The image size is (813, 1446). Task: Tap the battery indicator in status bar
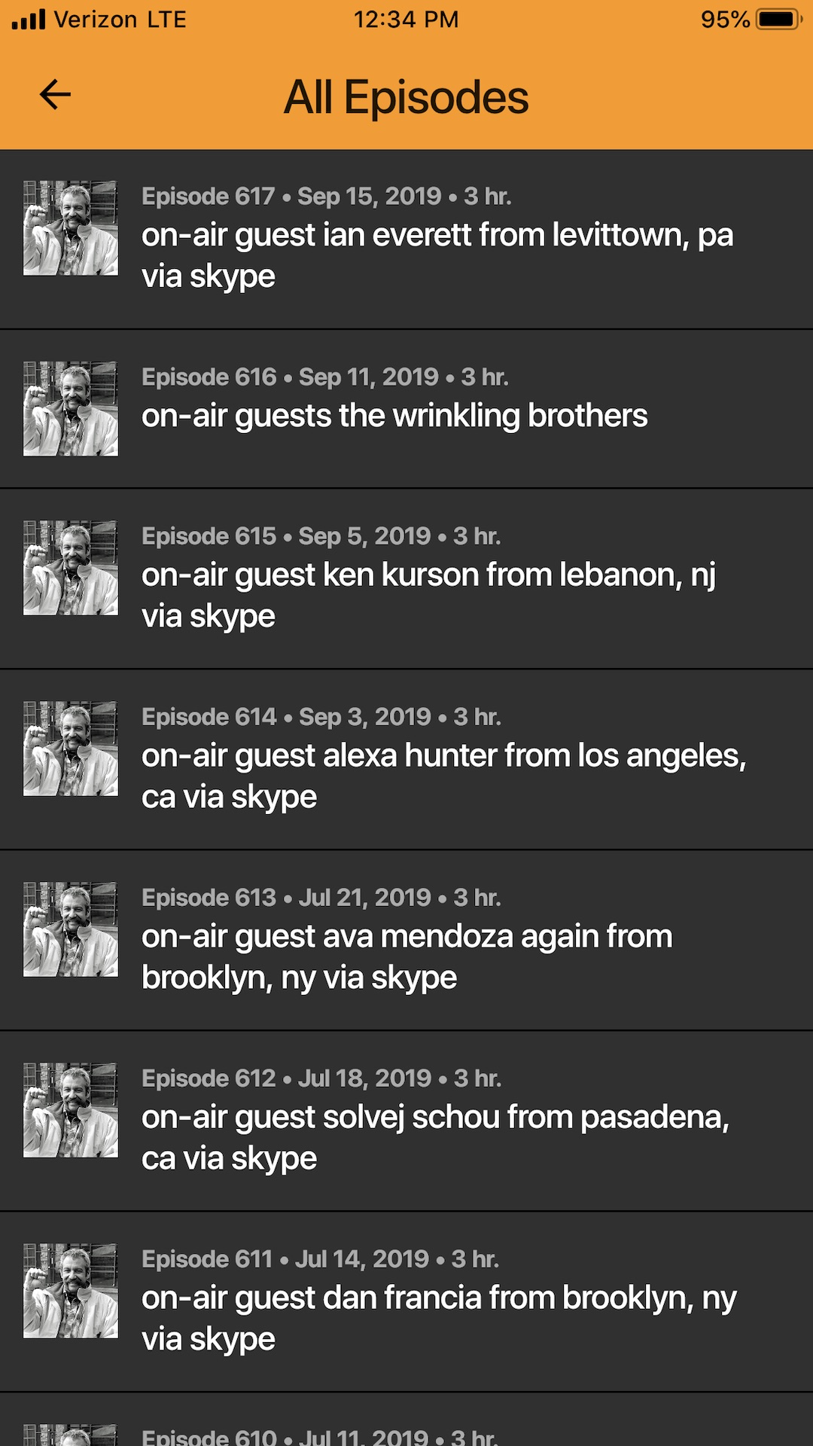click(x=779, y=20)
